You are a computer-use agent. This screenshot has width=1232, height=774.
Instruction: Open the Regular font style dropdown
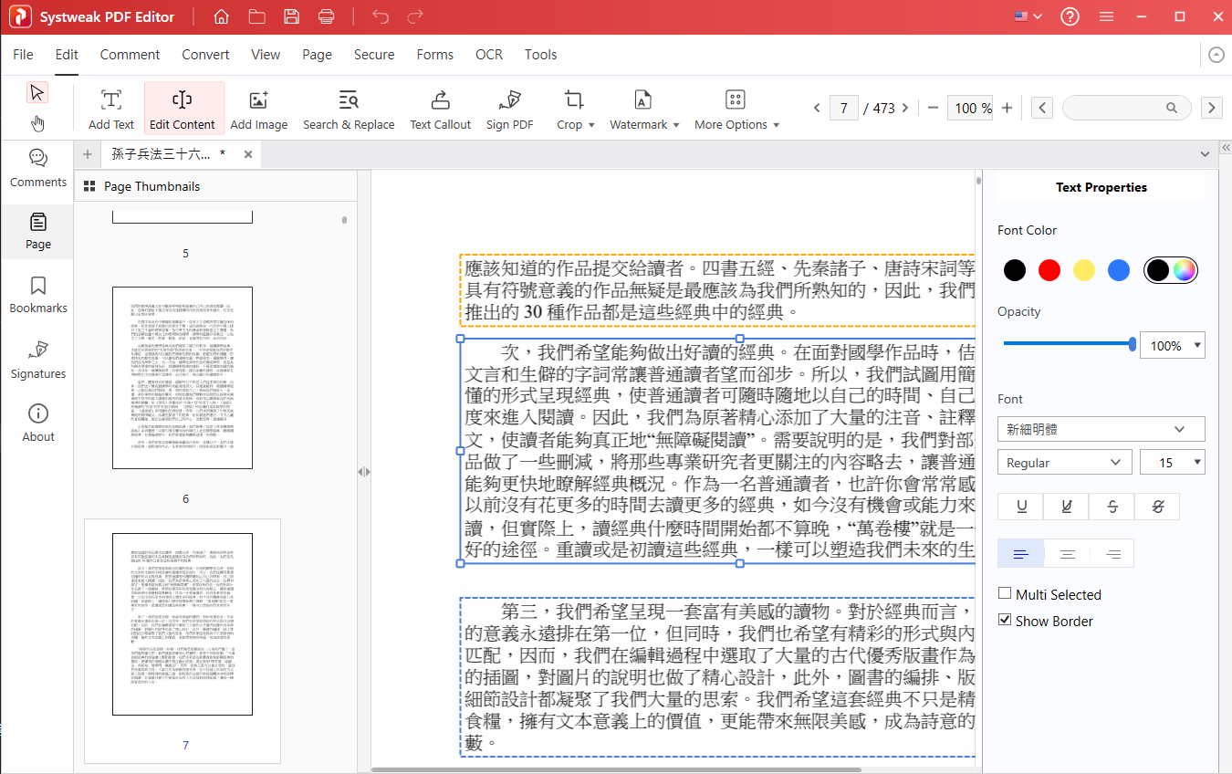pyautogui.click(x=1065, y=463)
